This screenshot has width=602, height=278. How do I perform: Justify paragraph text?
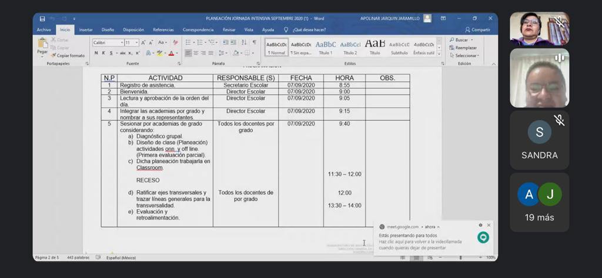(x=210, y=53)
